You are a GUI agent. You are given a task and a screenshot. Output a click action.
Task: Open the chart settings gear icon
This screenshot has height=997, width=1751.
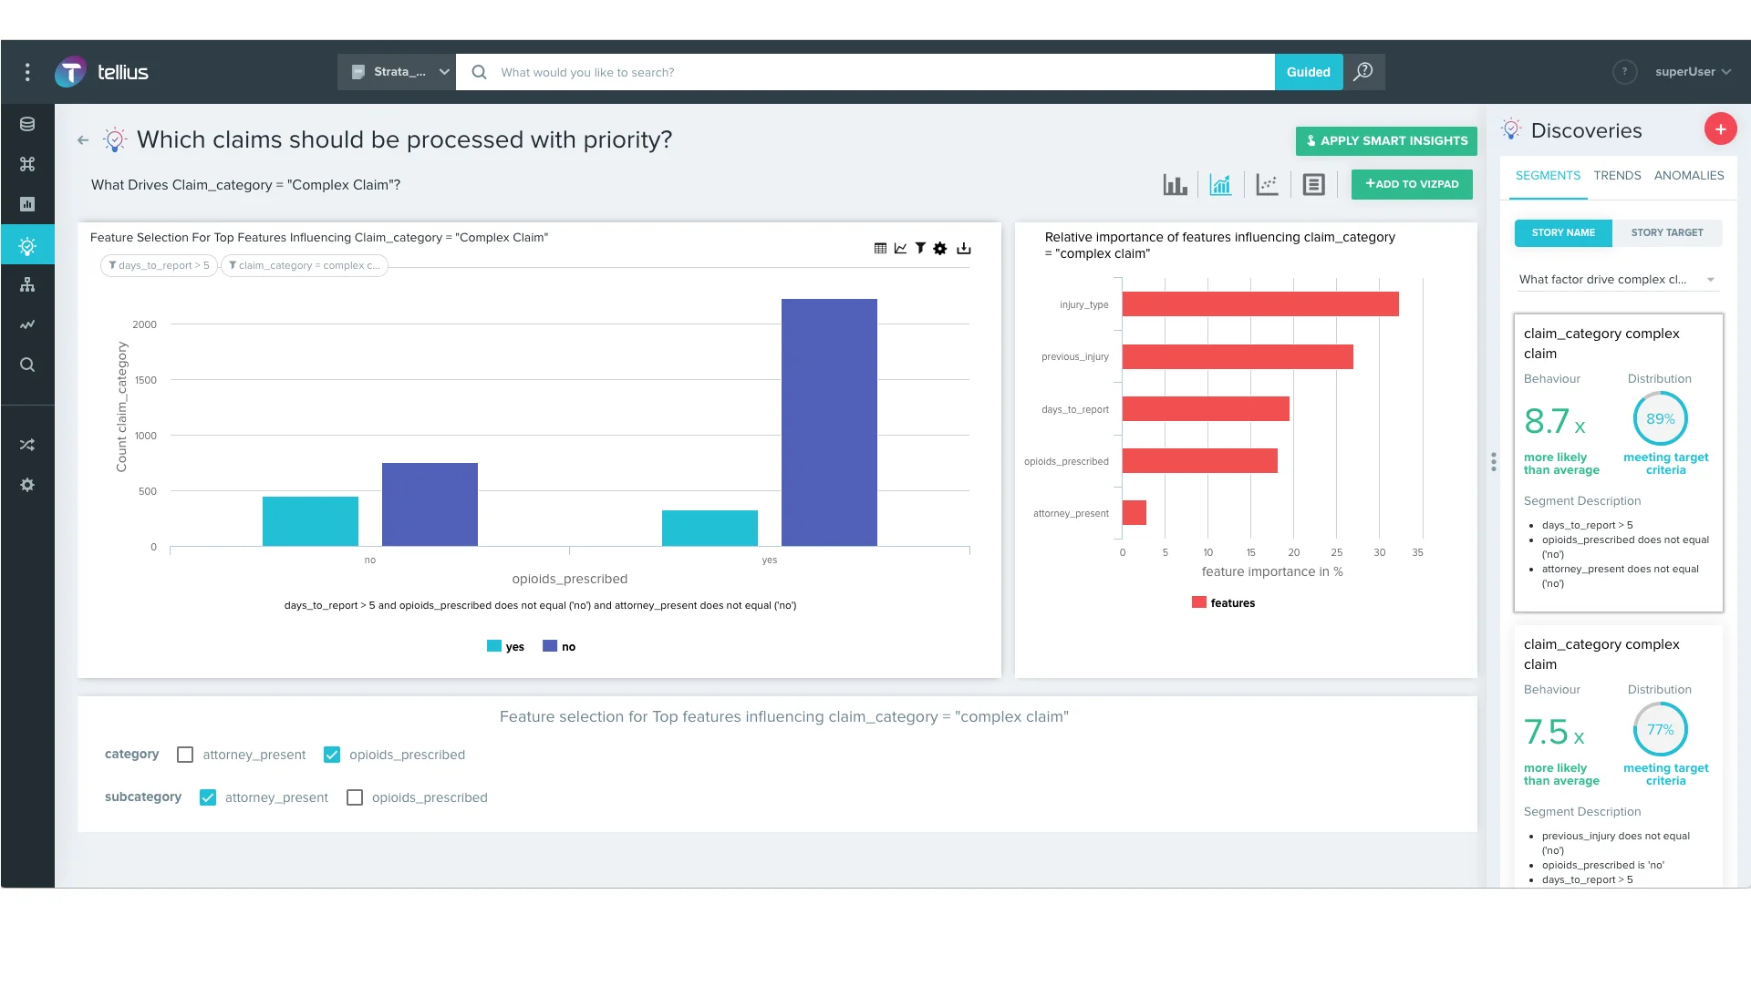click(x=940, y=248)
